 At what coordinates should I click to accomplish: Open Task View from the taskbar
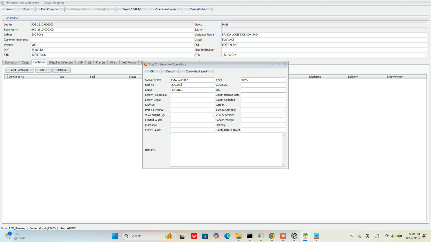tap(182, 236)
